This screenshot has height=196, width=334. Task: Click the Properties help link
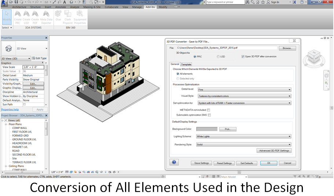coord(10,110)
